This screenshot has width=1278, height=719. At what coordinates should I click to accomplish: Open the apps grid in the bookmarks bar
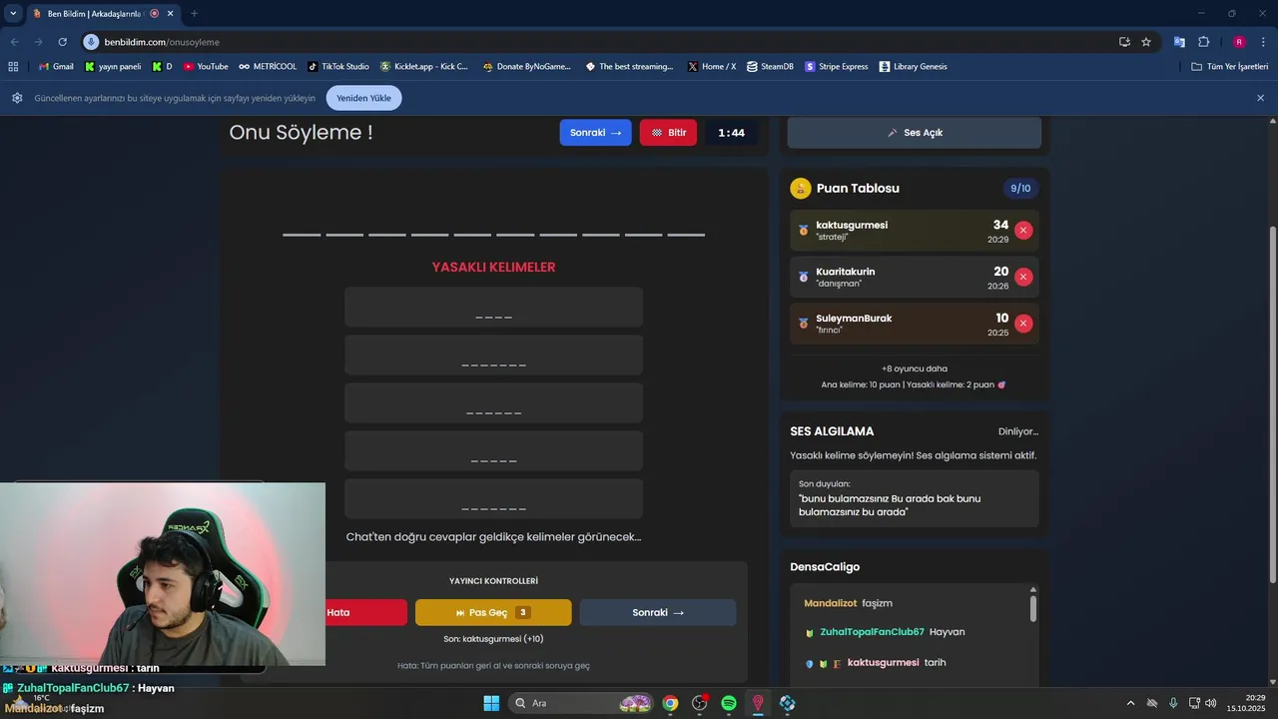[x=13, y=67]
